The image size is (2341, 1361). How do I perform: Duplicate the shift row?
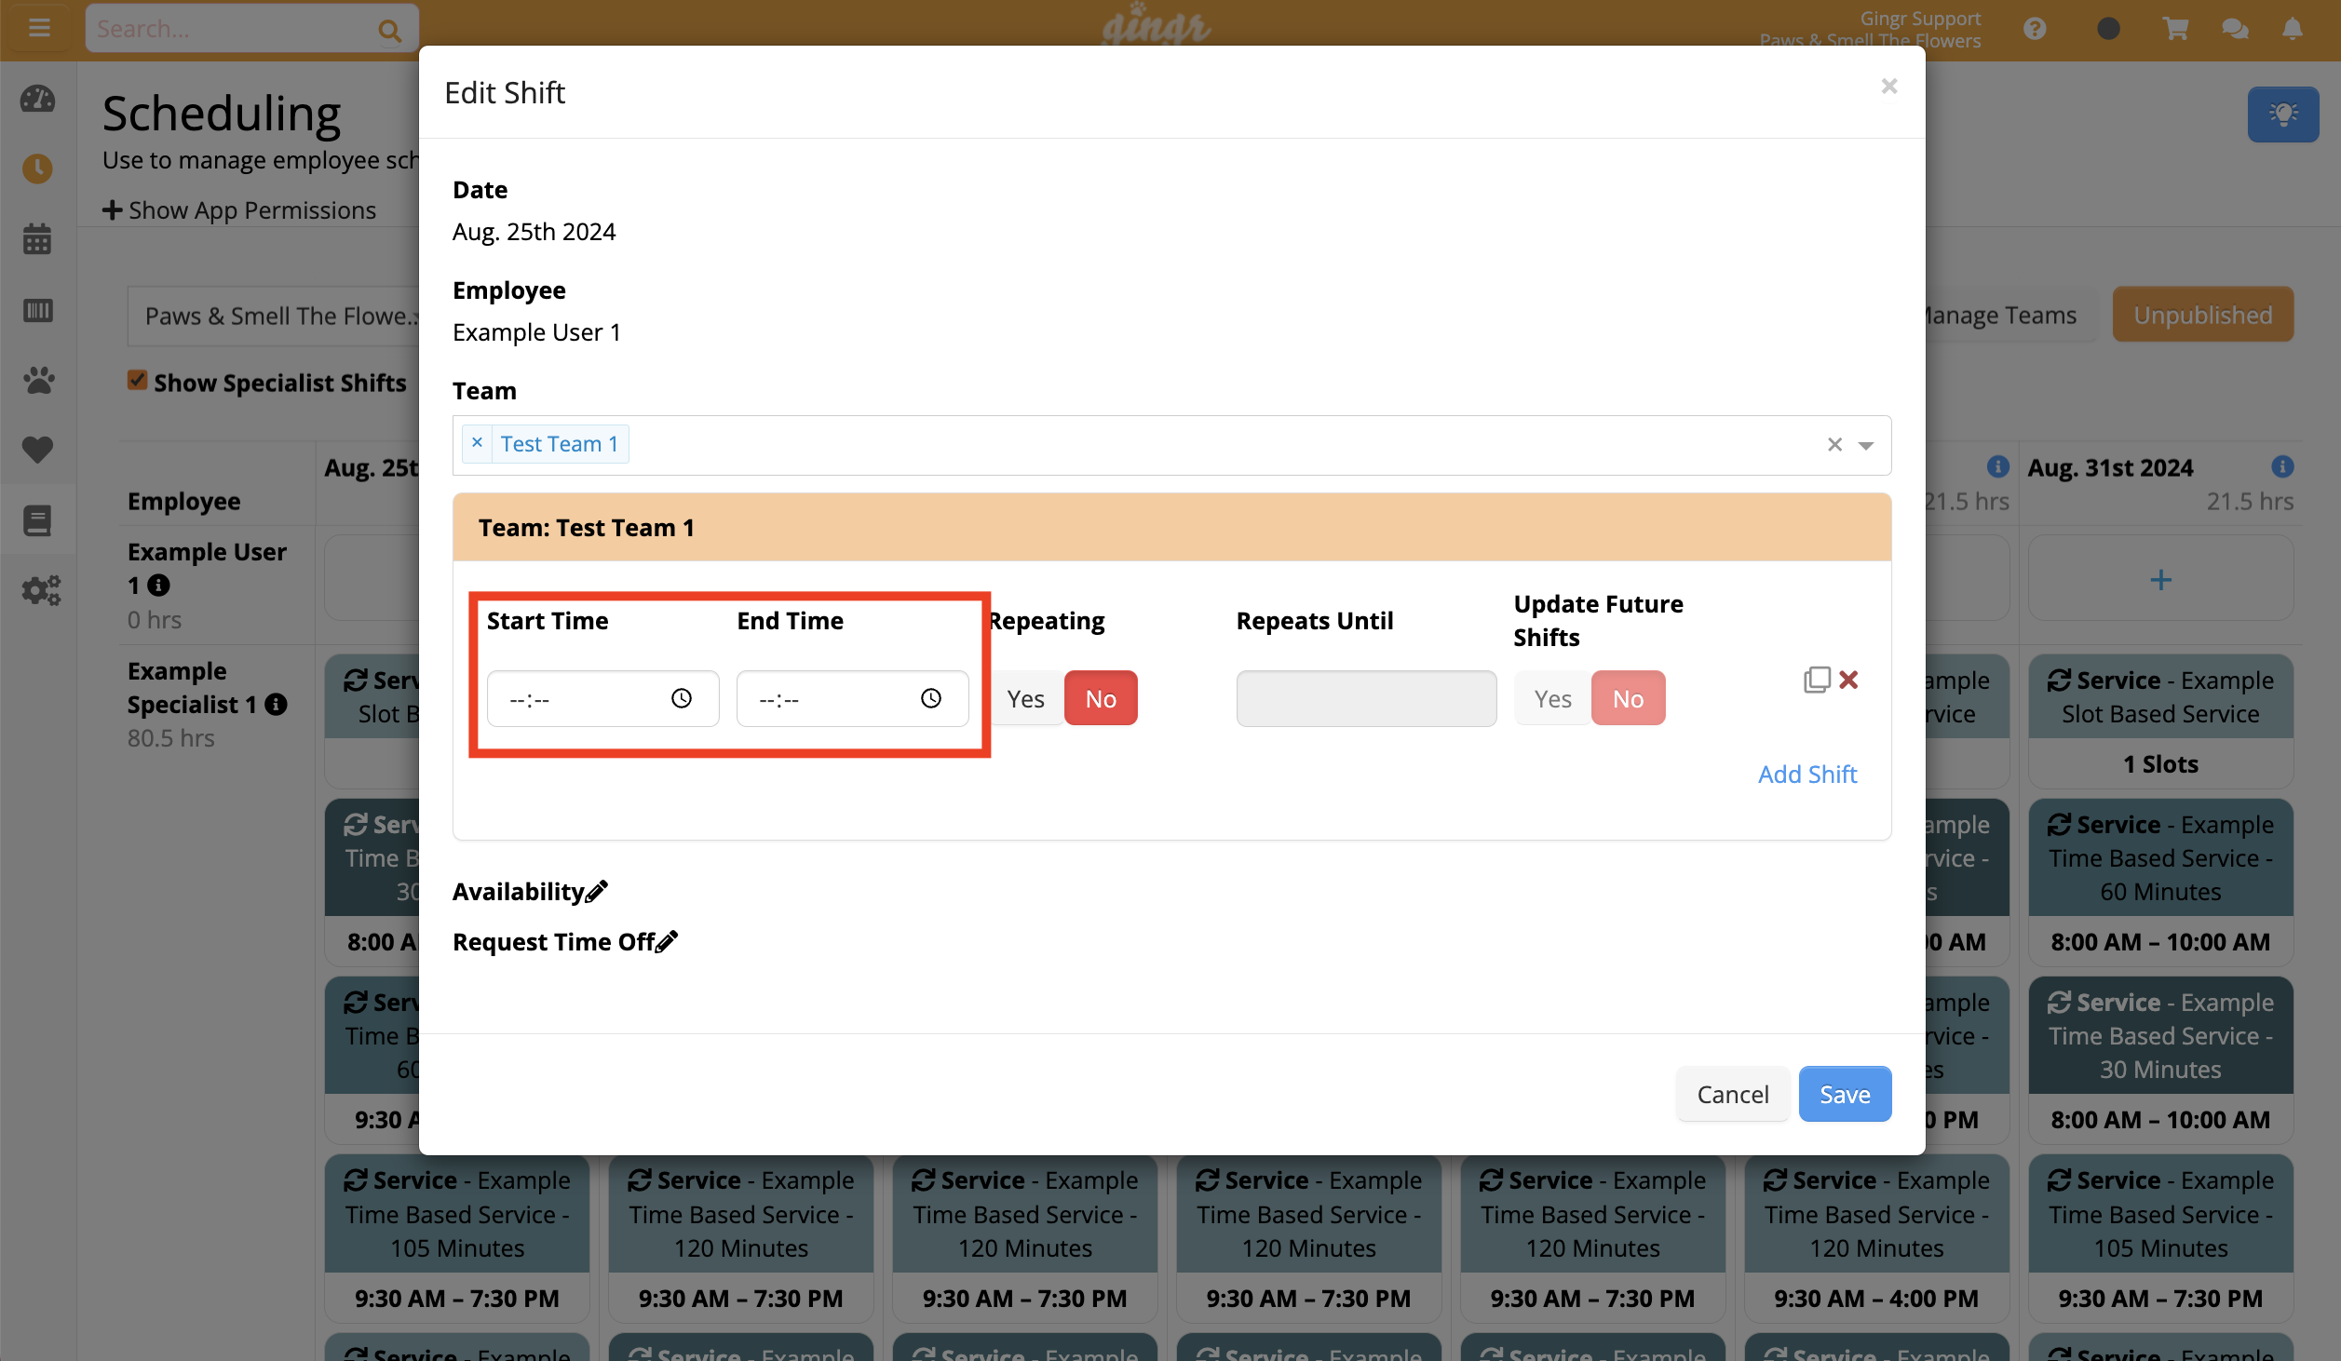[x=1817, y=680]
